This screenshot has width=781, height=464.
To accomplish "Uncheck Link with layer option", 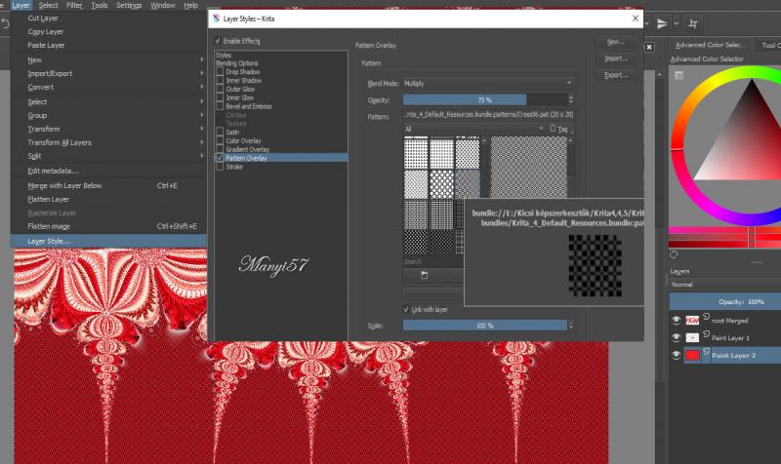I will (407, 309).
